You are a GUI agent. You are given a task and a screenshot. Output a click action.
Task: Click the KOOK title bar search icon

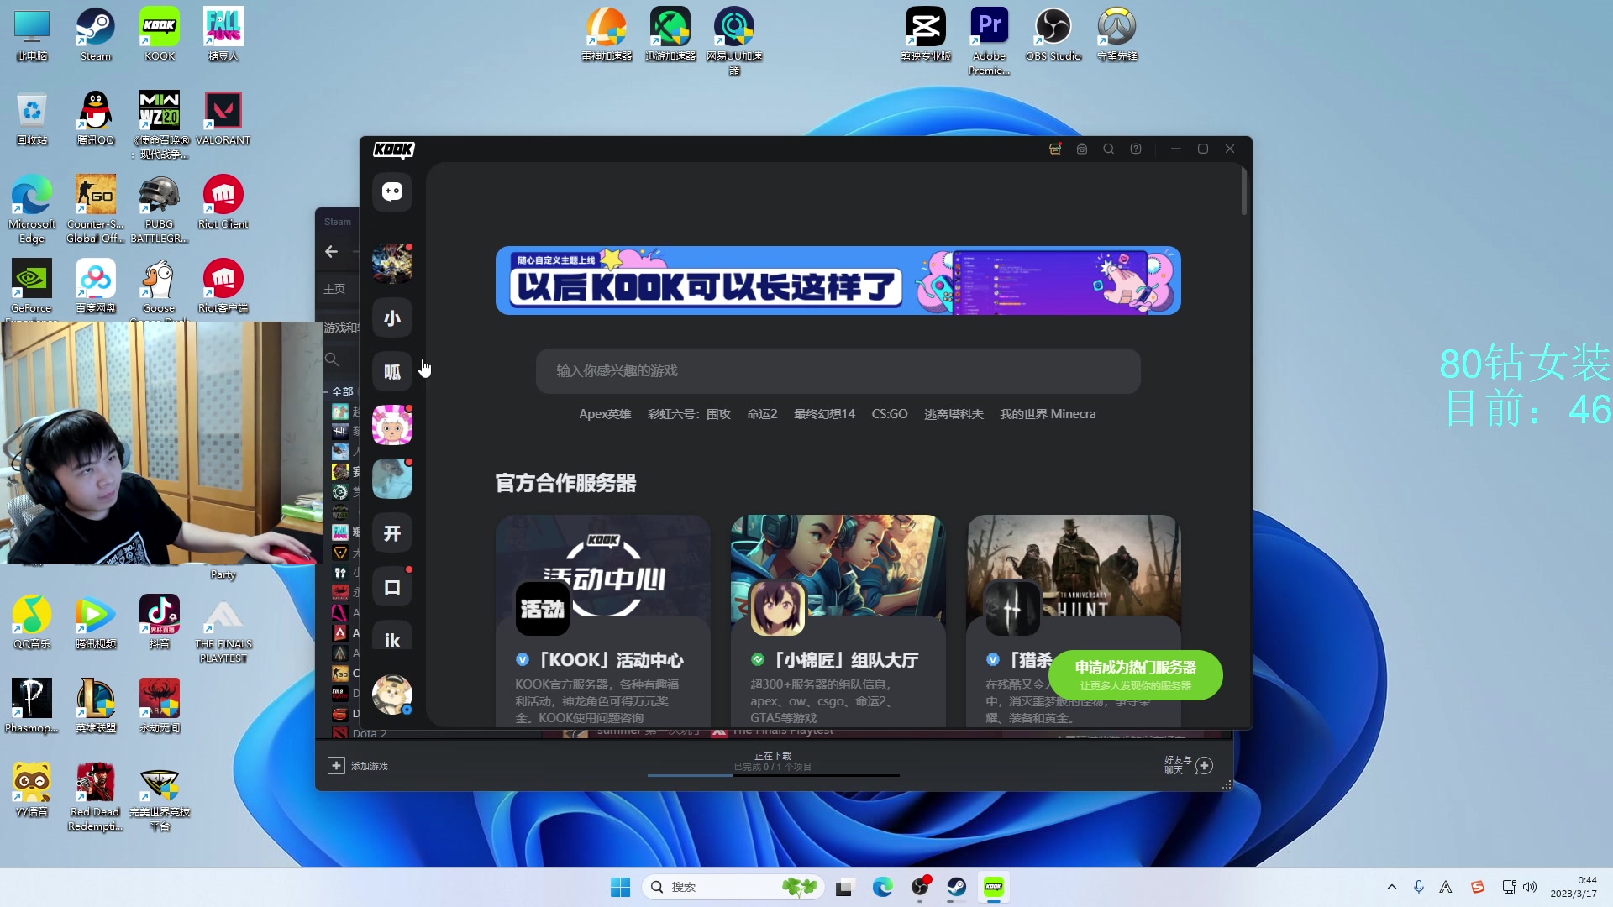click(x=1109, y=149)
